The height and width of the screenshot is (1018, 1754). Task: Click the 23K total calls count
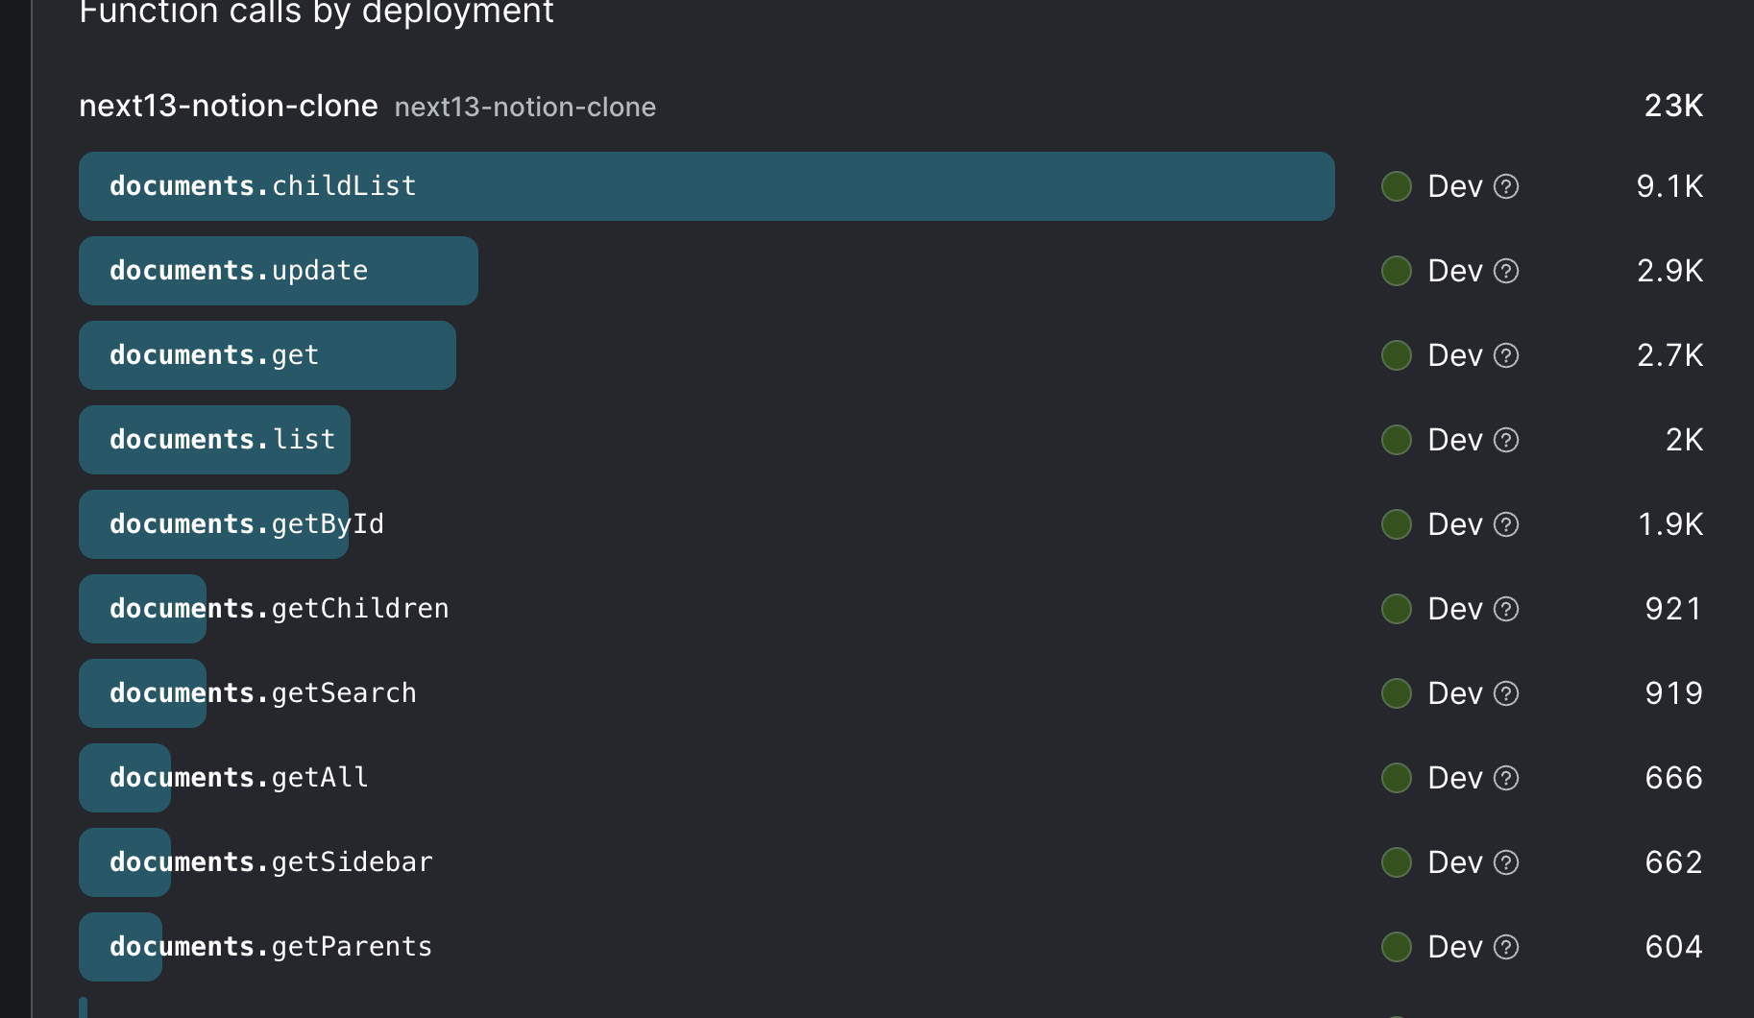point(1673,106)
